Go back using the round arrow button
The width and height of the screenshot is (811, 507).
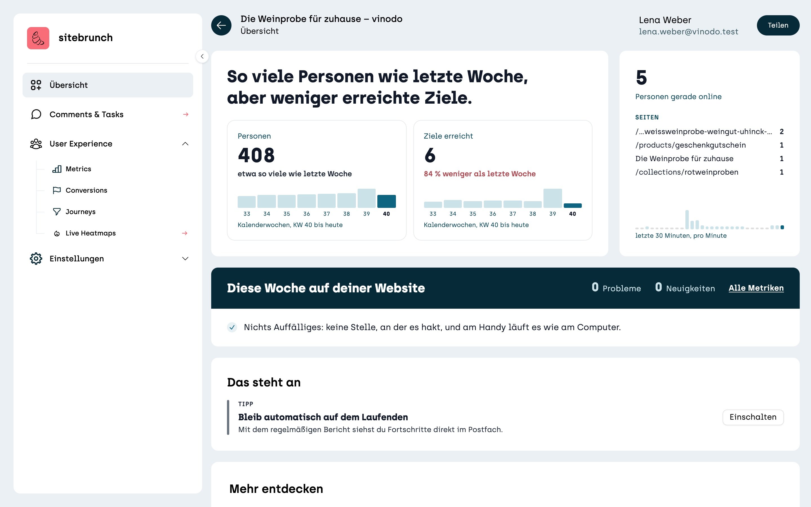pos(221,25)
